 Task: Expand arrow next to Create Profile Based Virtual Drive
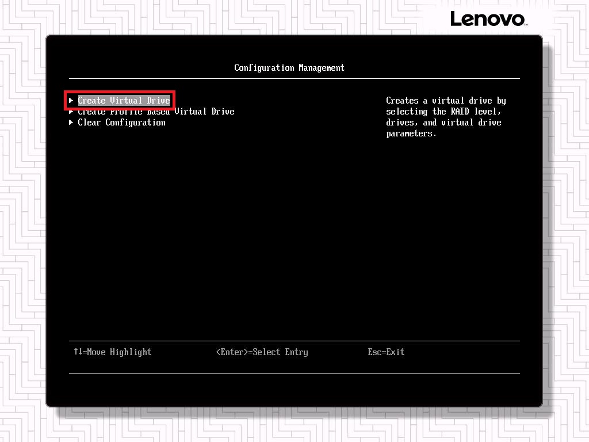(x=71, y=112)
